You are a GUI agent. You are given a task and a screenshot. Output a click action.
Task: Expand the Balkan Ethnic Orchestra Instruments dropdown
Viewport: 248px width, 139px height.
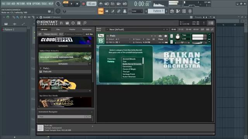(x=65, y=64)
